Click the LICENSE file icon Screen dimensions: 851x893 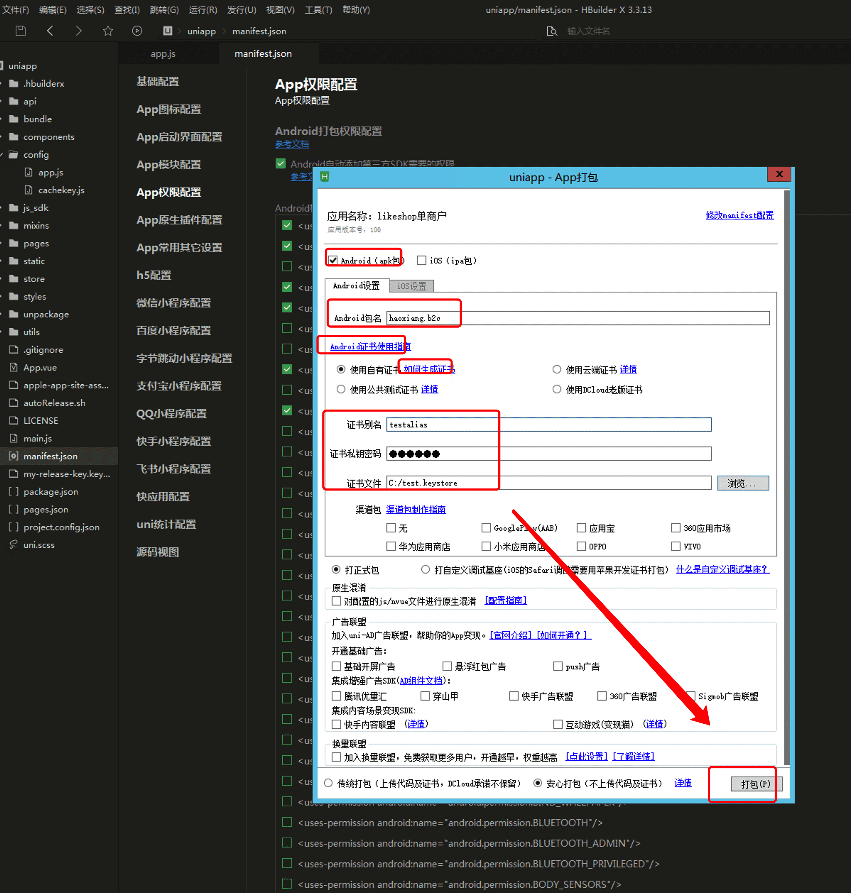pyautogui.click(x=14, y=420)
